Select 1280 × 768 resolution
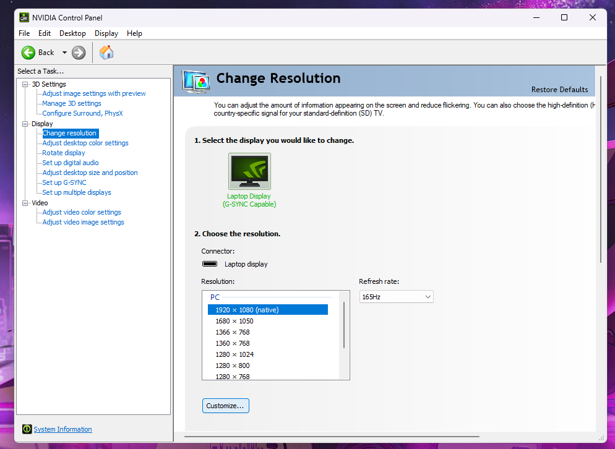 [268, 376]
